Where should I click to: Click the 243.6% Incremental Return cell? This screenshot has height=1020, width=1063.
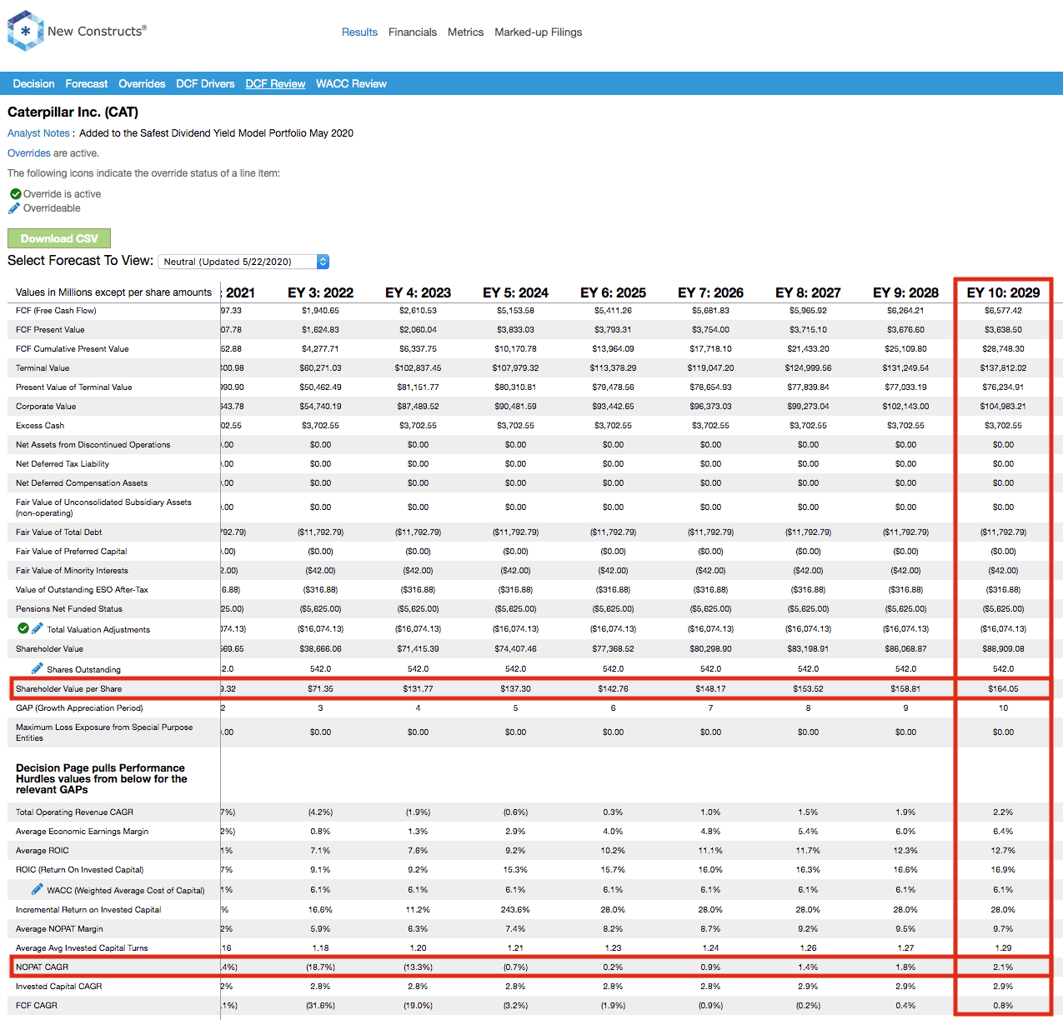pyautogui.click(x=515, y=910)
